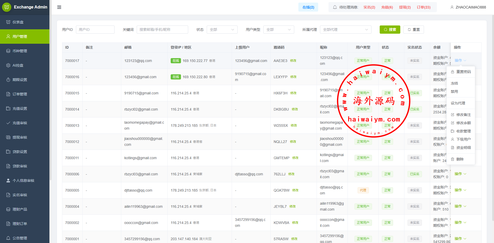The height and width of the screenshot is (243, 494).
Task: Click the hamburger menu collapse icon
Action: click(59, 7)
